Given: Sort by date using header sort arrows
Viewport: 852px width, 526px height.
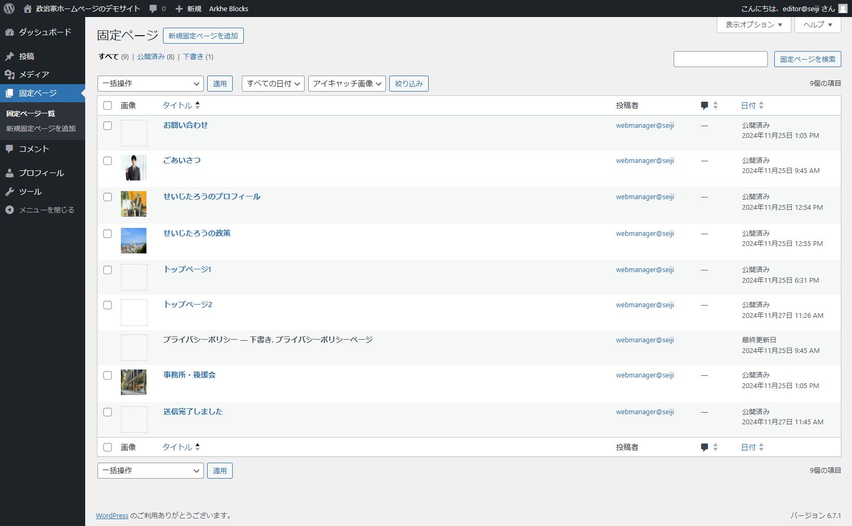Looking at the screenshot, I should point(761,105).
